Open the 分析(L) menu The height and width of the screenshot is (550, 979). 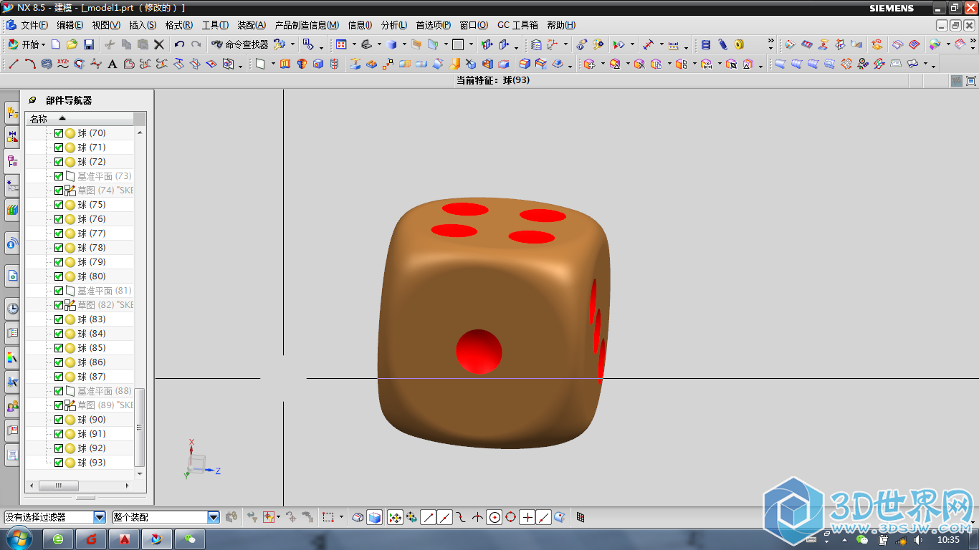click(x=394, y=25)
